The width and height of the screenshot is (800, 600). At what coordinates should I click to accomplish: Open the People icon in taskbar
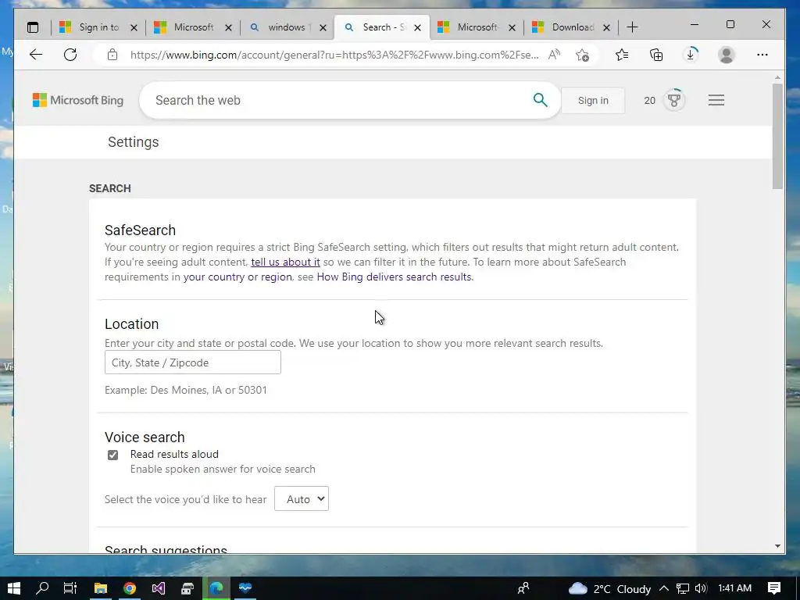point(523,589)
